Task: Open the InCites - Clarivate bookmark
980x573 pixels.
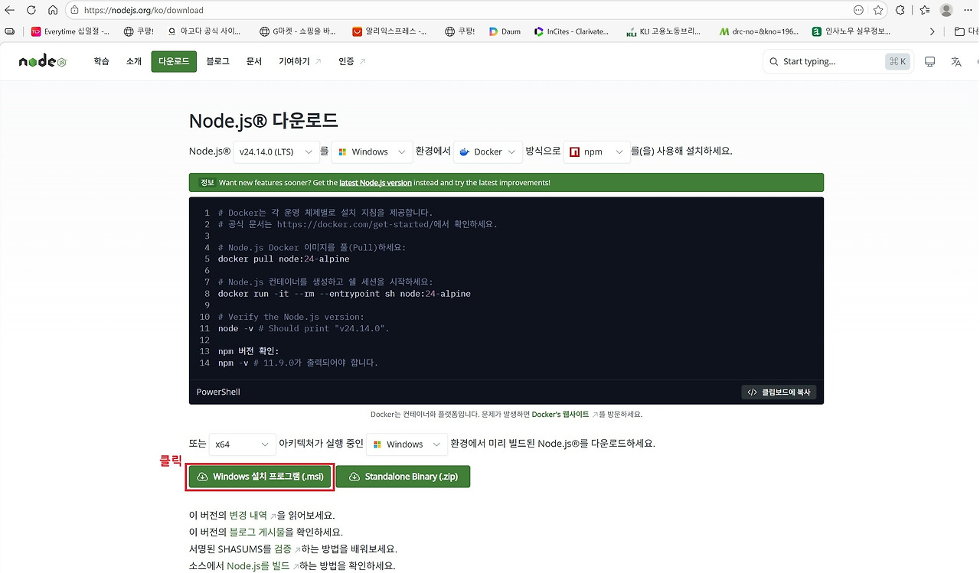Action: point(572,31)
